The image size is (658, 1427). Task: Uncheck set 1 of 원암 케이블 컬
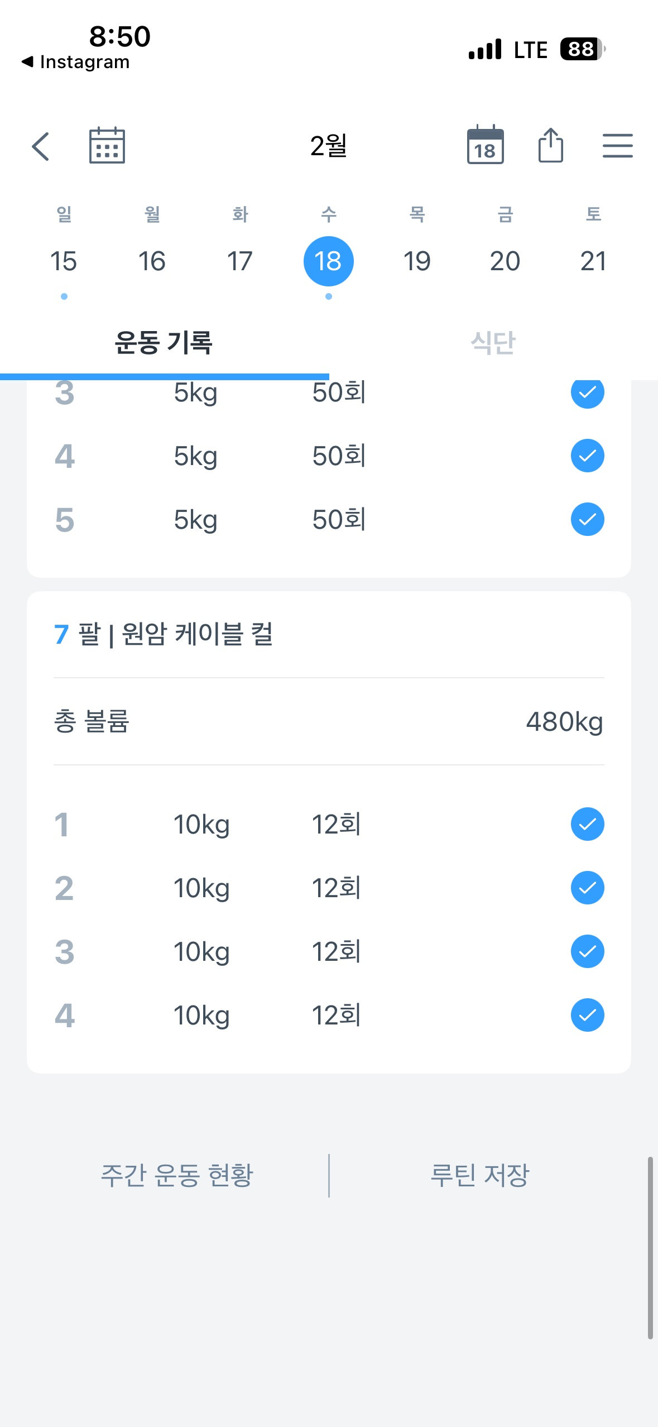point(587,824)
